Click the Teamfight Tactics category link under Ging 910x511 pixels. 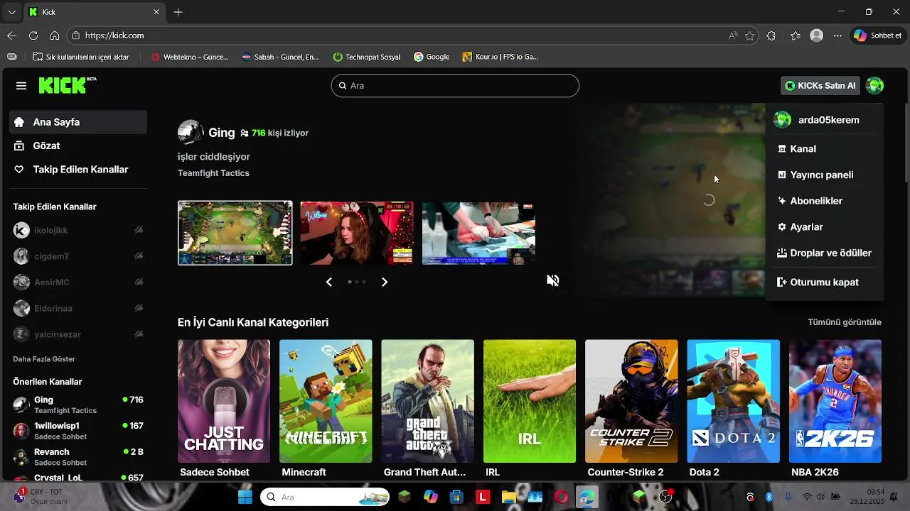coord(213,173)
